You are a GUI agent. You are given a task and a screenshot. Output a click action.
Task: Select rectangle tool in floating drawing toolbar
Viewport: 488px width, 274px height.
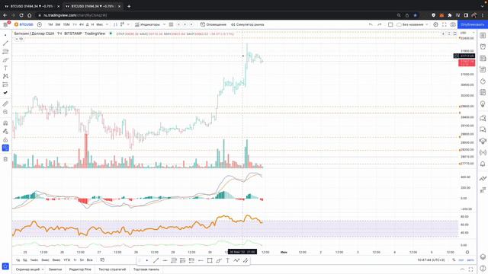(x=210, y=260)
